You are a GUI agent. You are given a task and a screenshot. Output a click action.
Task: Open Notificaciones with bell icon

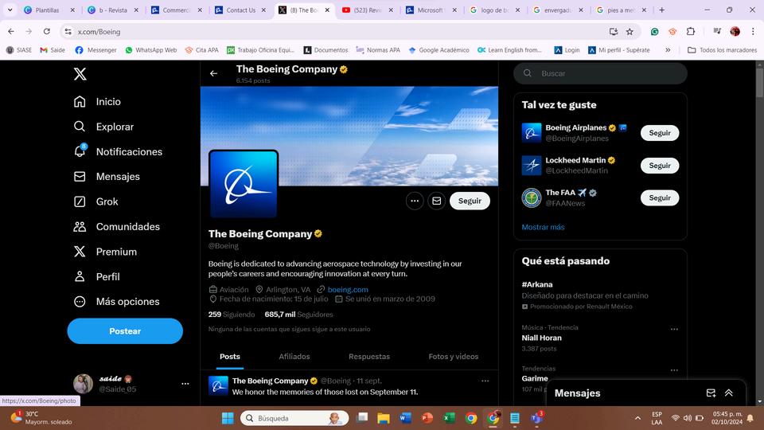[118, 151]
